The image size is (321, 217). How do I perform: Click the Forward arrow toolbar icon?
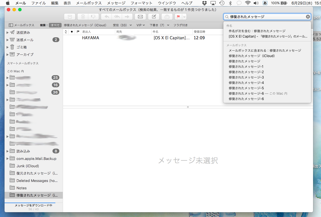tap(127, 17)
